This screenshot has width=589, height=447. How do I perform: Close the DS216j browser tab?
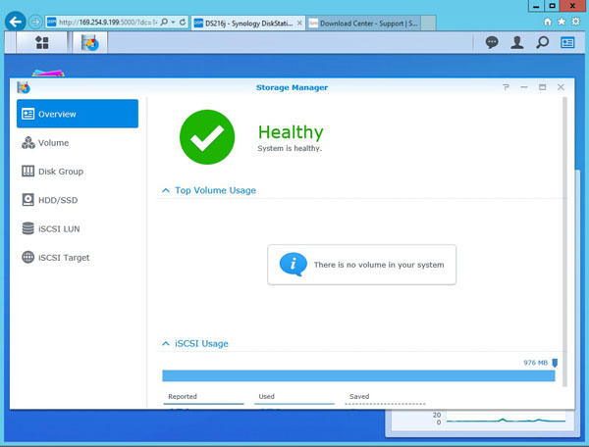299,24
